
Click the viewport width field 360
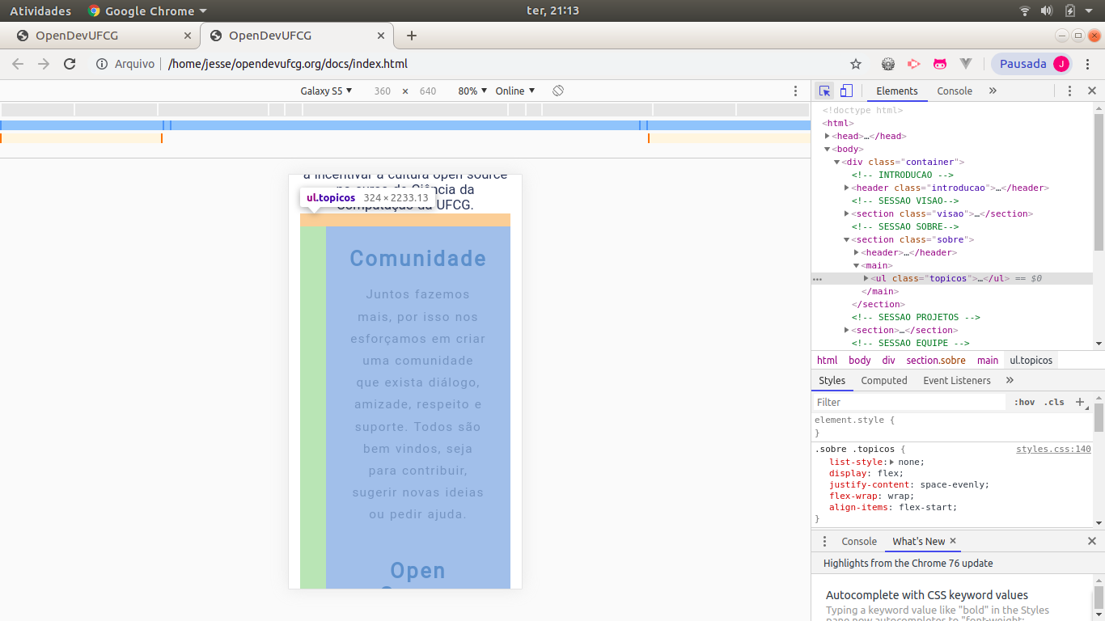click(383, 91)
